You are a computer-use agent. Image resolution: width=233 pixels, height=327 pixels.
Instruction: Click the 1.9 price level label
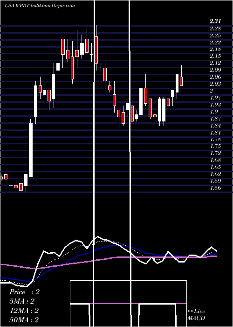[x=214, y=111]
